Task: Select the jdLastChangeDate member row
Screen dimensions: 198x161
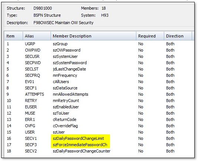Action: click(99, 69)
